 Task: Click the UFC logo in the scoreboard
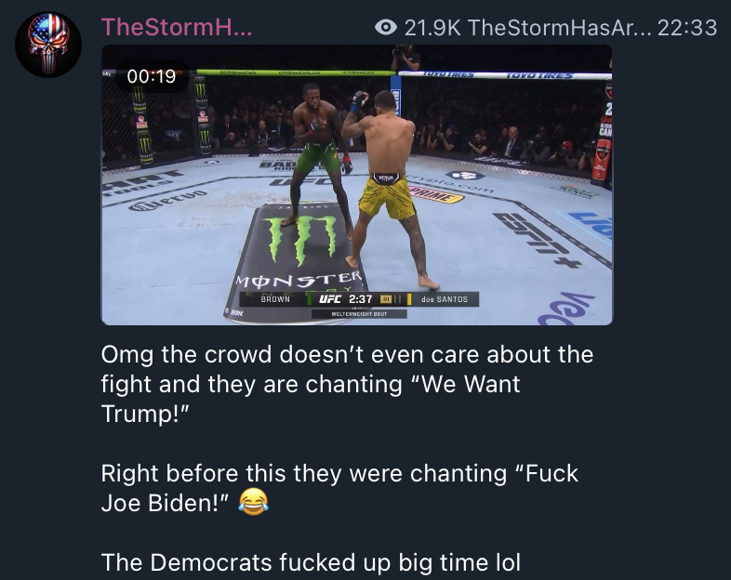click(329, 299)
